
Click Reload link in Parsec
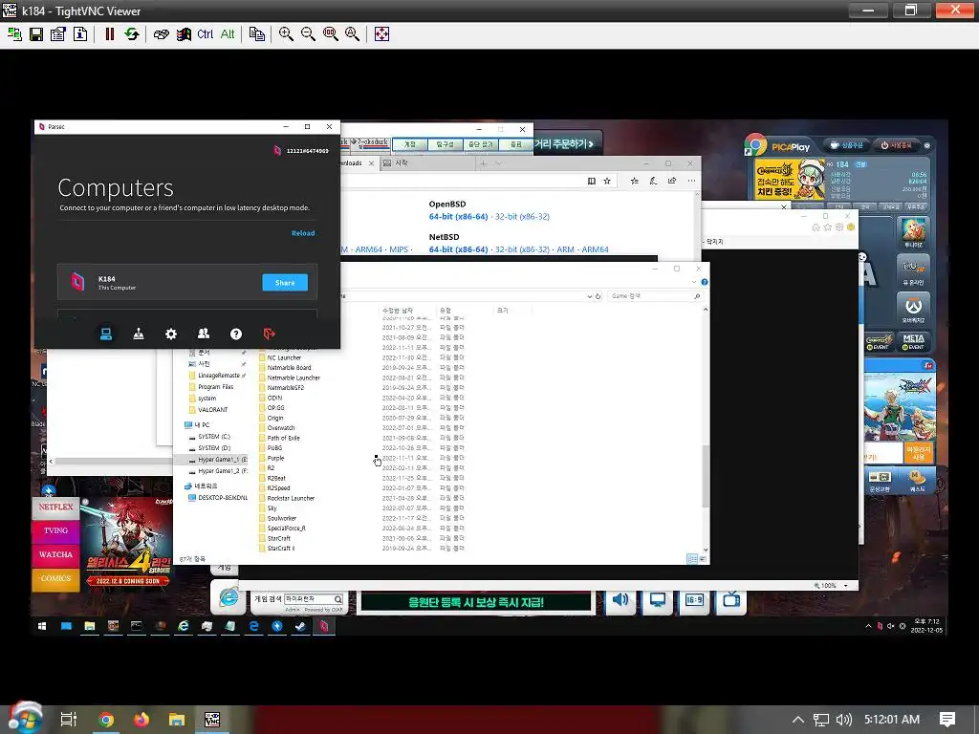(303, 233)
